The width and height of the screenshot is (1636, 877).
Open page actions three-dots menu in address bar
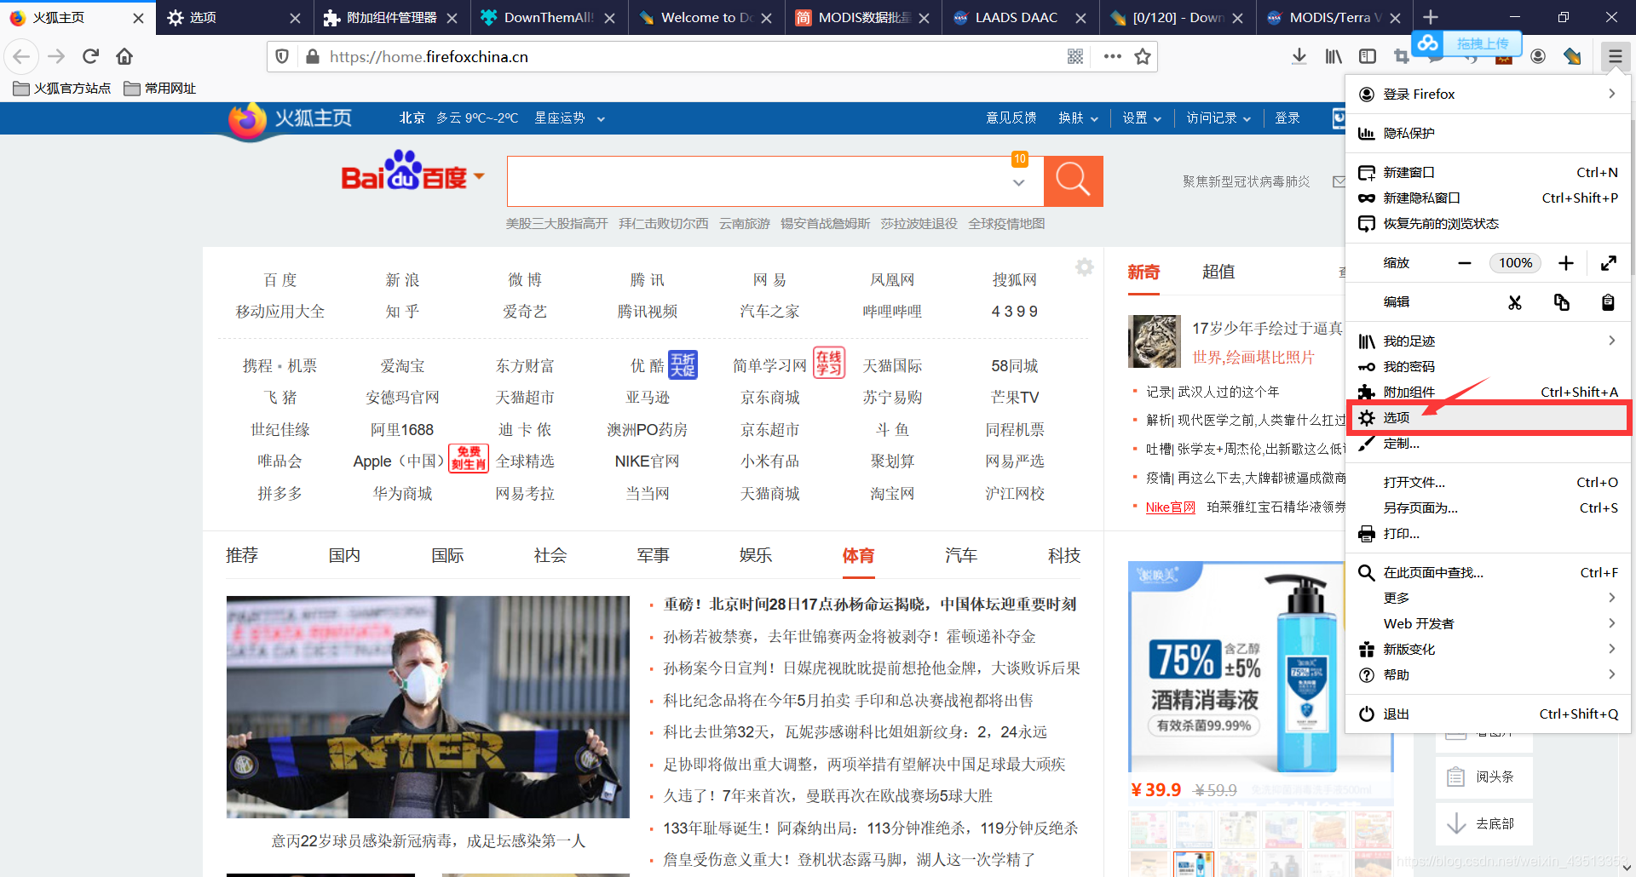tap(1112, 56)
